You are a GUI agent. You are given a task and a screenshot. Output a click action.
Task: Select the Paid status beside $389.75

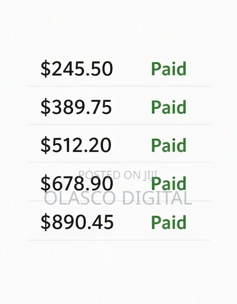coord(168,107)
